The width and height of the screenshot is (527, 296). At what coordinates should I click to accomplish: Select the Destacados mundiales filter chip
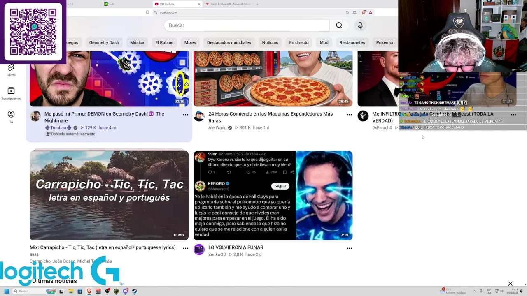click(229, 42)
